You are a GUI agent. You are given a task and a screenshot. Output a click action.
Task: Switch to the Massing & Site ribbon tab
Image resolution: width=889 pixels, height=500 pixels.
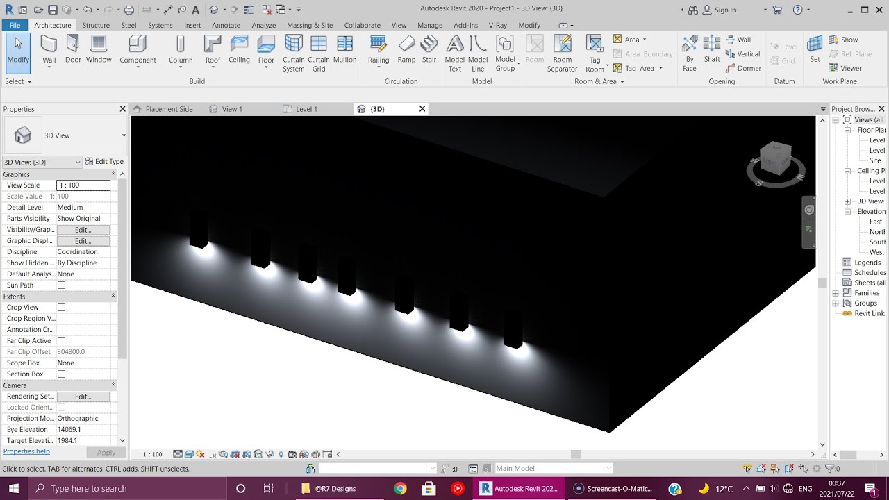(x=310, y=25)
